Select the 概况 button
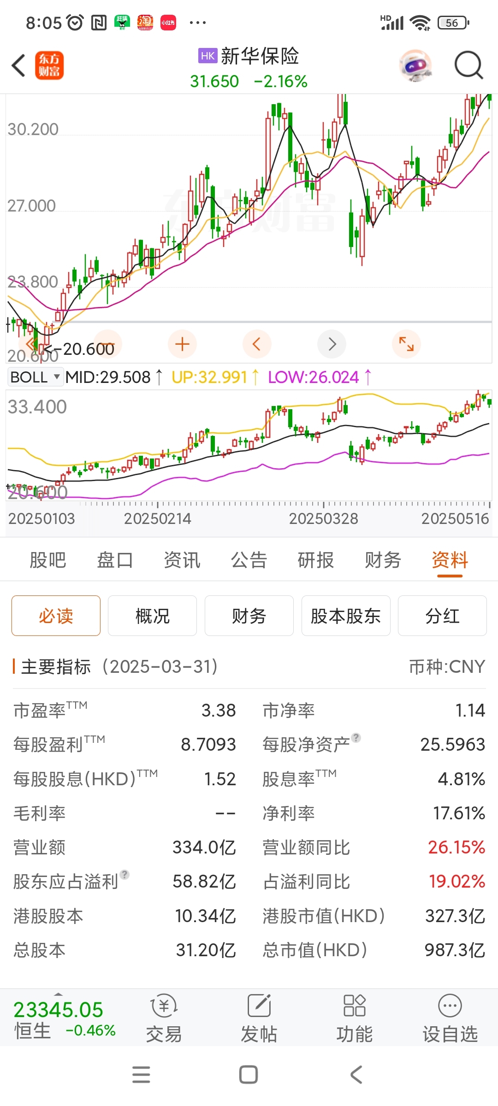 [x=153, y=616]
